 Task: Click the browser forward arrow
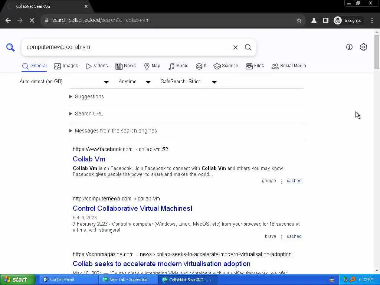click(x=20, y=20)
